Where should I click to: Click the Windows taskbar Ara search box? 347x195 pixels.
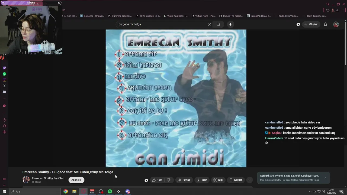[x=34, y=191]
